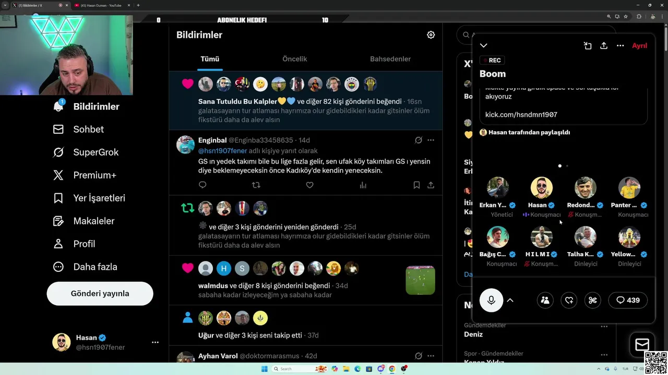668x375 pixels.
Task: Go to Profil page
Action: tap(74, 244)
